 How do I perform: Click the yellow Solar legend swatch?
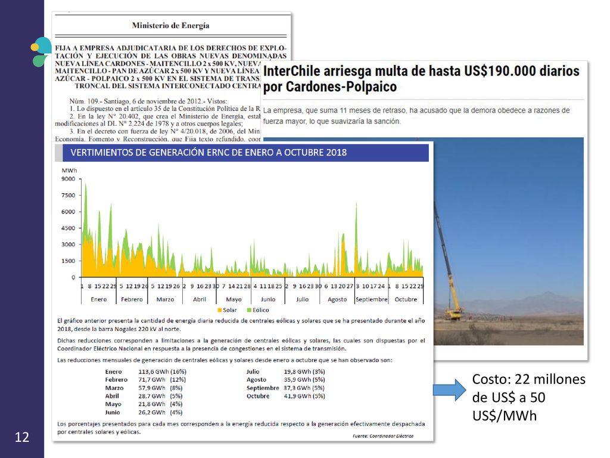click(x=219, y=310)
